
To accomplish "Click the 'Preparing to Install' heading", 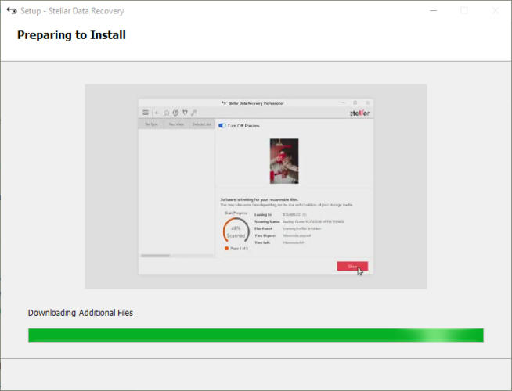I will tap(71, 35).
